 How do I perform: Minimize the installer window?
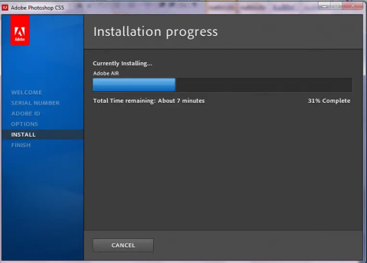click(324, 6)
